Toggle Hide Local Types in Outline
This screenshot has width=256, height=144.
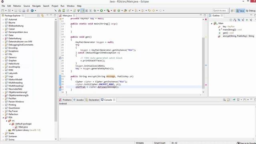(x=251, y=20)
